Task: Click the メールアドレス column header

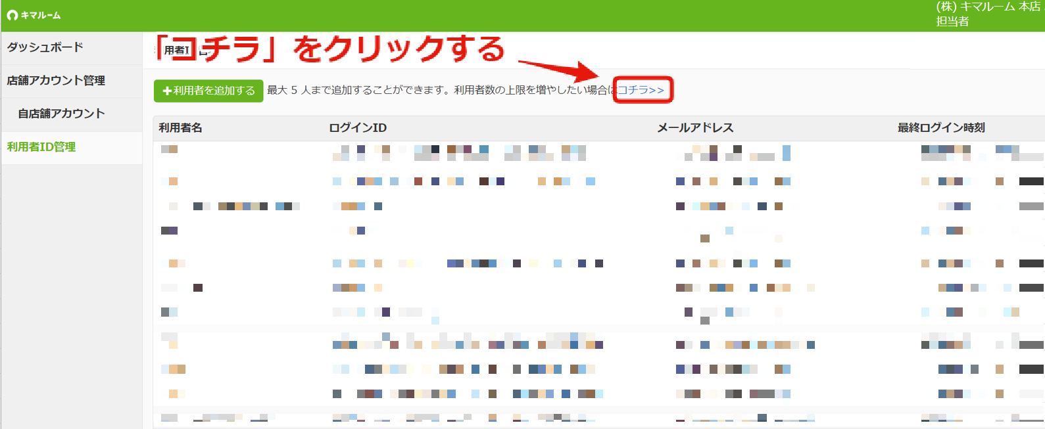Action: point(695,127)
